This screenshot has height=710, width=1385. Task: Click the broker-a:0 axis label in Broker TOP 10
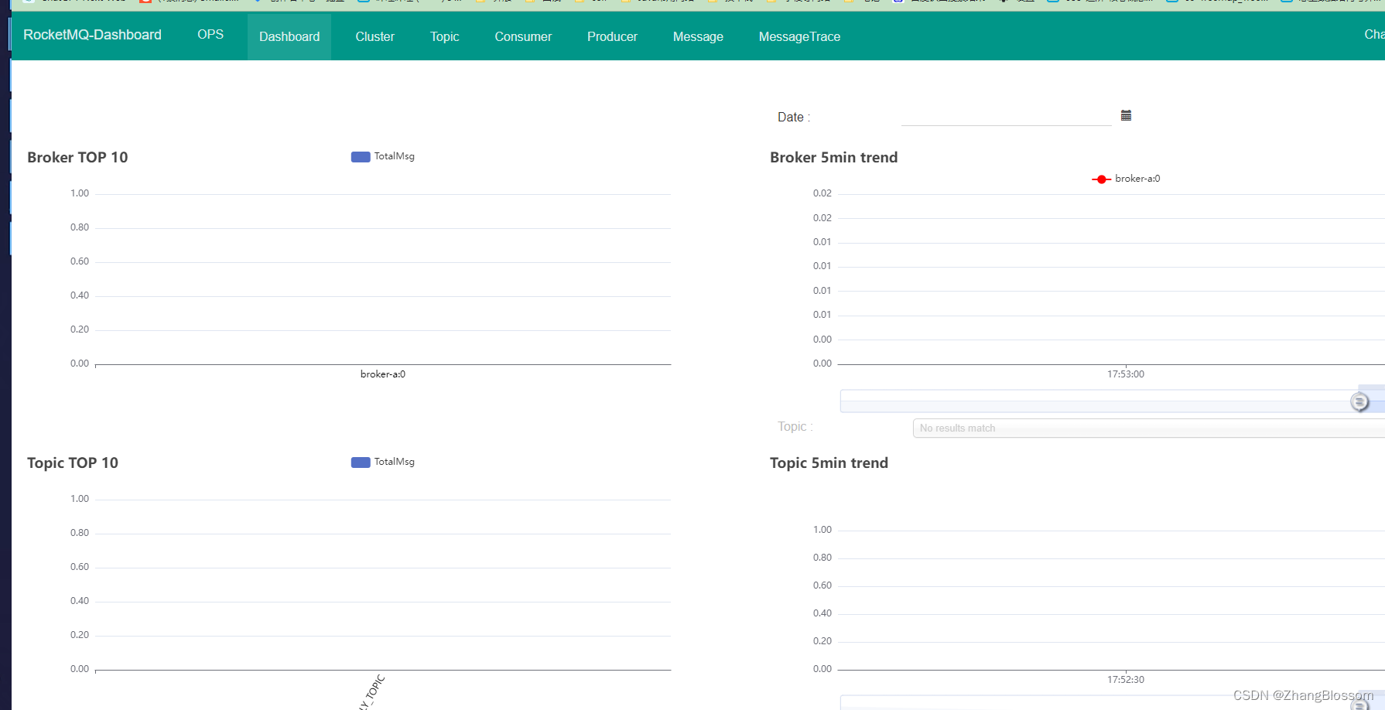tap(383, 374)
